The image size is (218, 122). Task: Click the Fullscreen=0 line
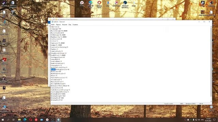(x=56, y=39)
